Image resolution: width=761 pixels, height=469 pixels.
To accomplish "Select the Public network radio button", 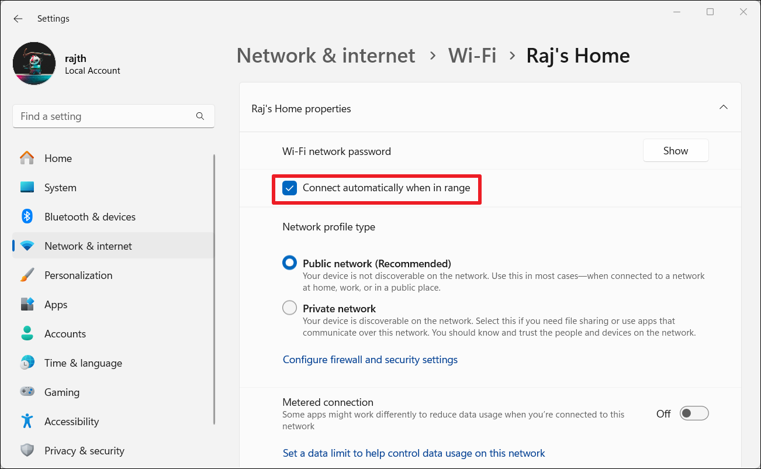I will click(289, 263).
